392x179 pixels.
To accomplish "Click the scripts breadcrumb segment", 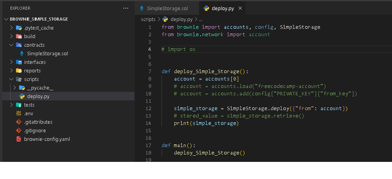I will [148, 19].
